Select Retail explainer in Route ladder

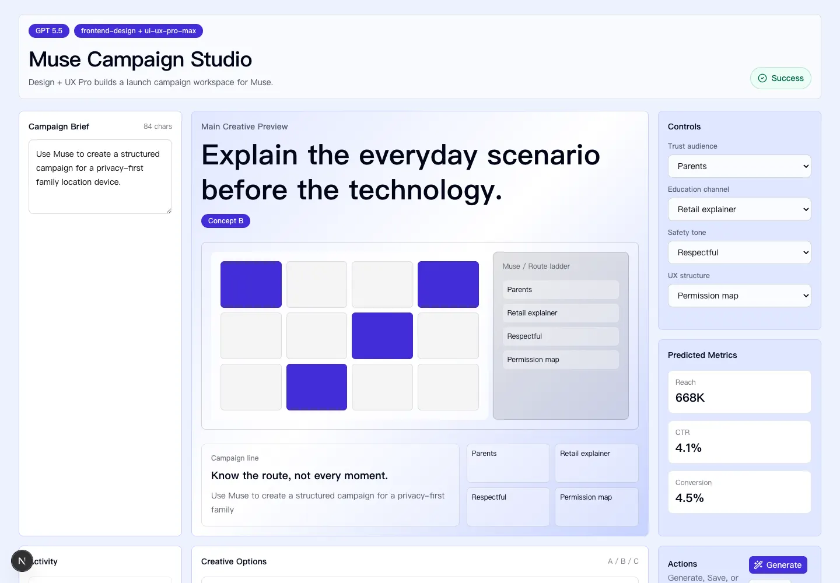coord(561,313)
